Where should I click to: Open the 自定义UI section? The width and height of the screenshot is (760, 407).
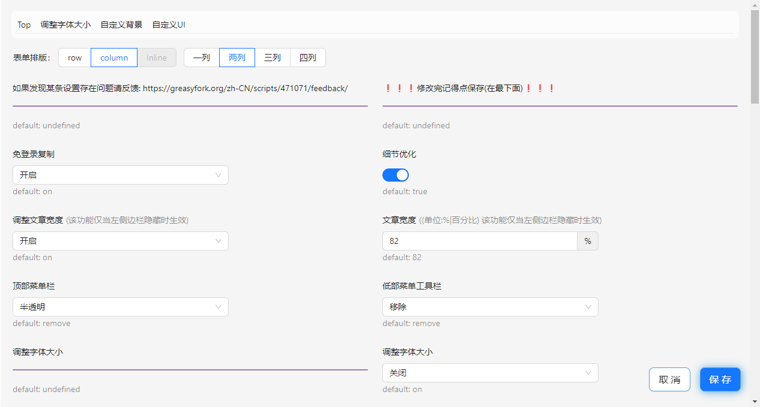[168, 25]
